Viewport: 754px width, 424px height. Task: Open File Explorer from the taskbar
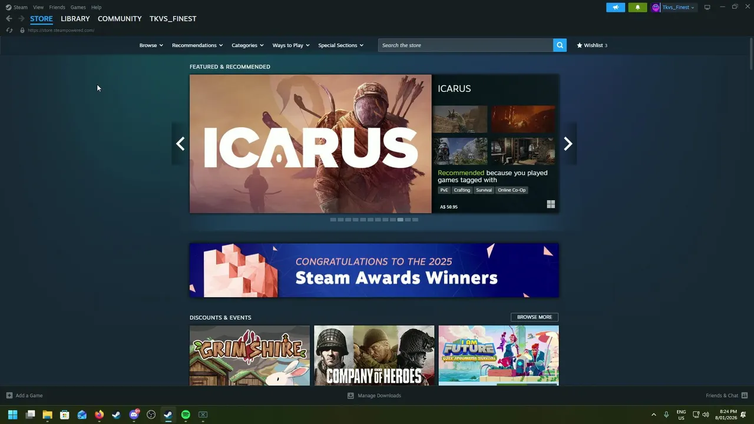47,415
